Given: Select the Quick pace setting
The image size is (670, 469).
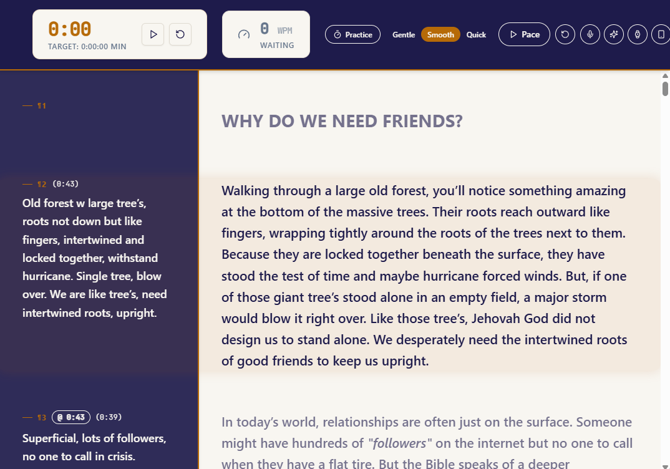Looking at the screenshot, I should 476,34.
